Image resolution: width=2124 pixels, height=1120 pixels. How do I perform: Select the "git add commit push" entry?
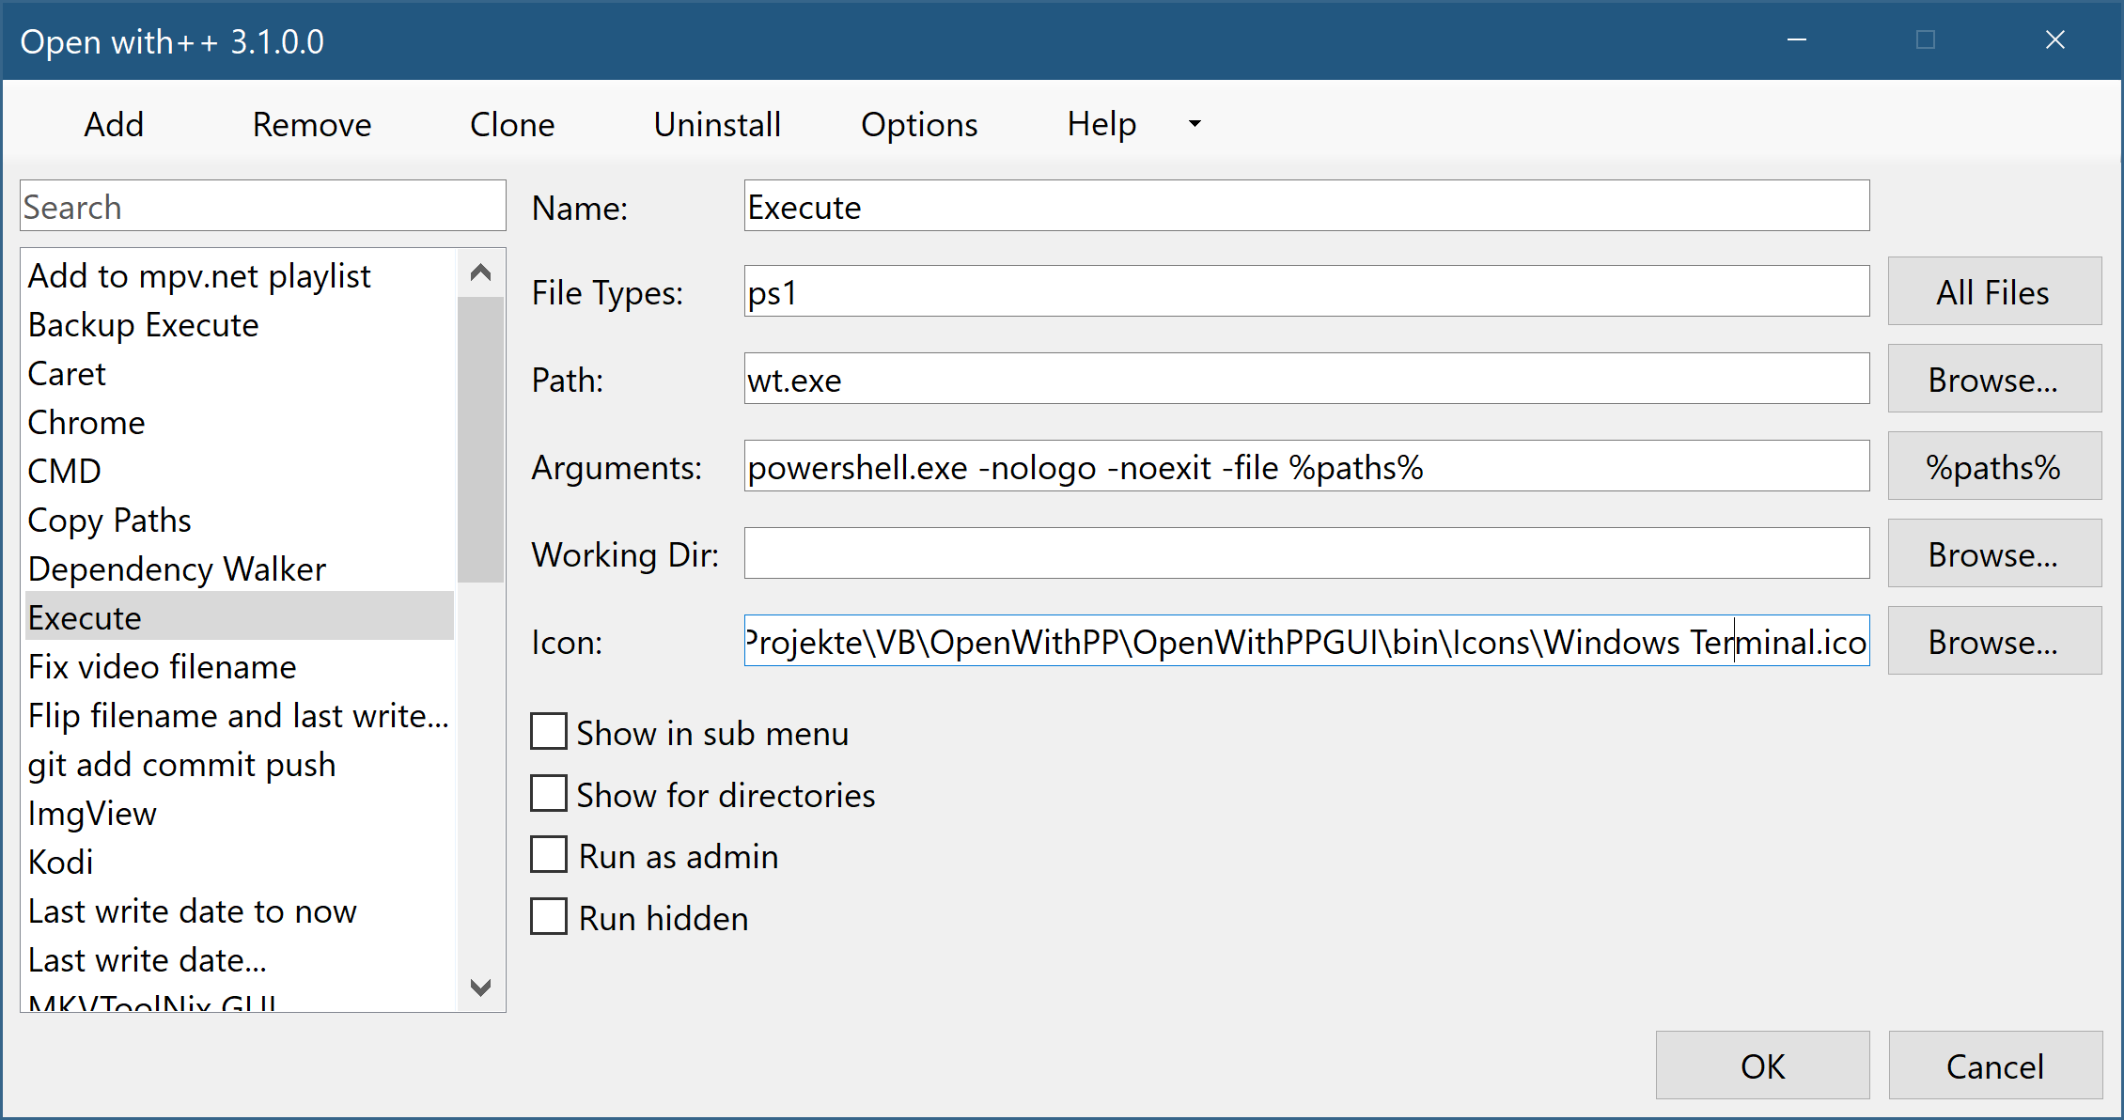(x=181, y=764)
